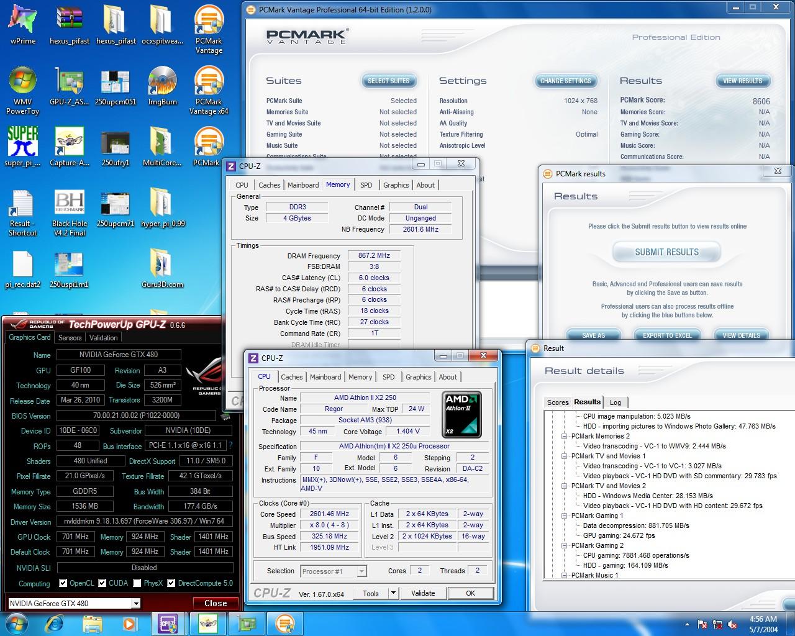Switch to PCMark Vantage taskbar icon
The height and width of the screenshot is (636, 795).
pyautogui.click(x=284, y=623)
